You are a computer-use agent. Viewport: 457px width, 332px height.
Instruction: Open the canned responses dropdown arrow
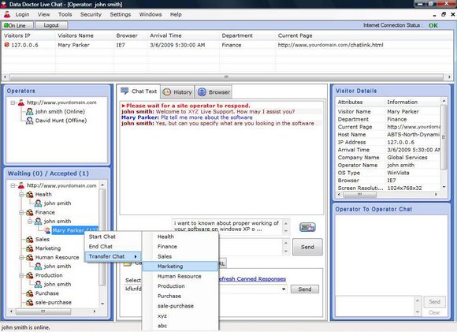[x=284, y=289]
